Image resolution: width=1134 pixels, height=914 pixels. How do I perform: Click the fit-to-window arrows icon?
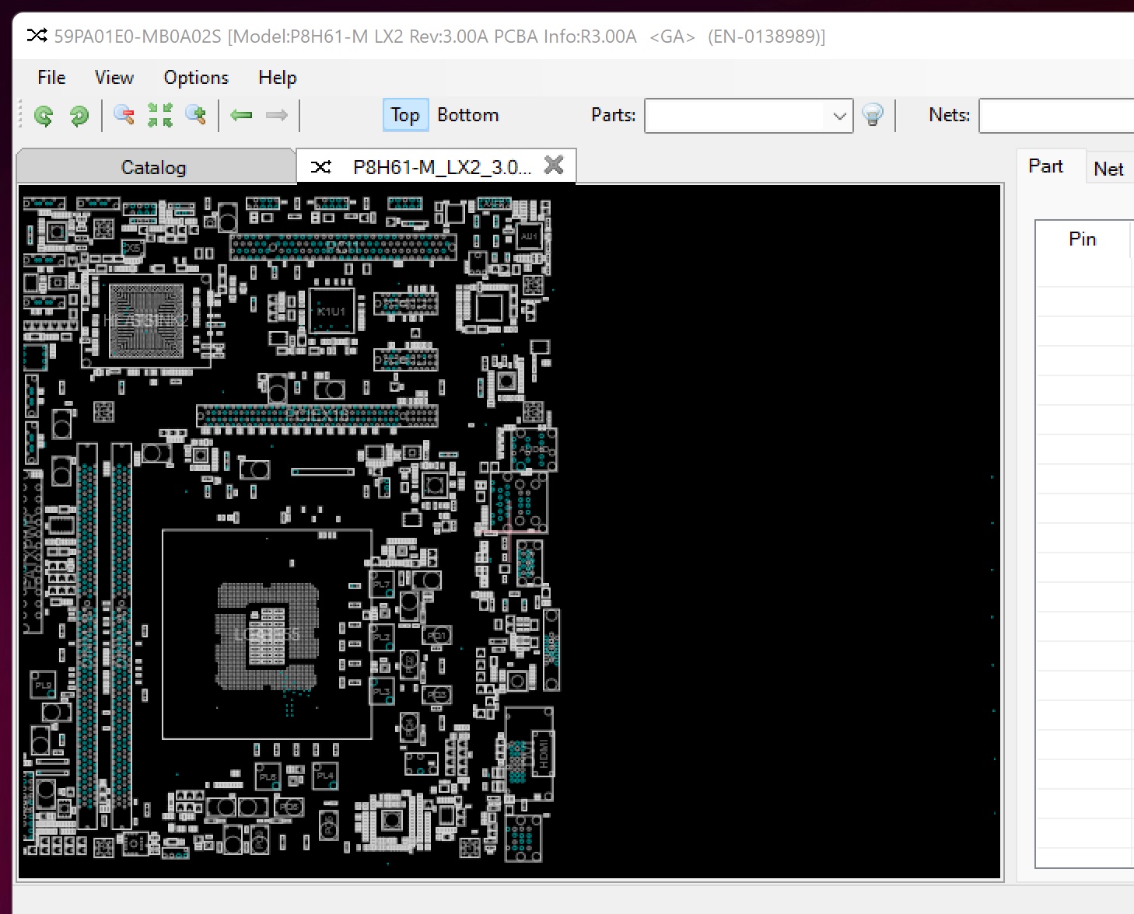[x=160, y=116]
